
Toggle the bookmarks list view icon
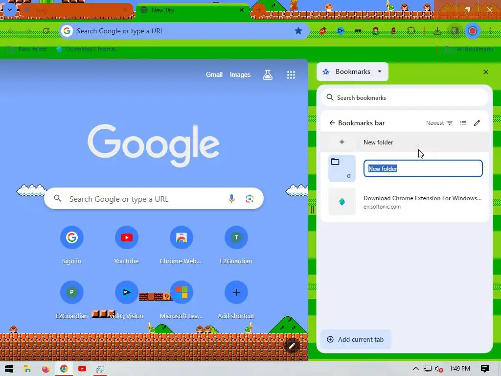463,123
